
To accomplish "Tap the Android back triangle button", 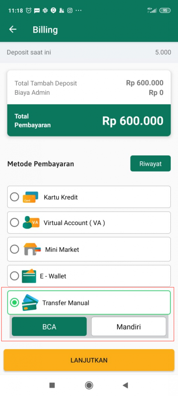I will tap(125, 385).
